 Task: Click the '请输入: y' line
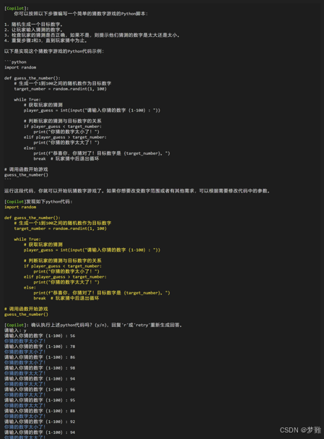click(x=15, y=331)
